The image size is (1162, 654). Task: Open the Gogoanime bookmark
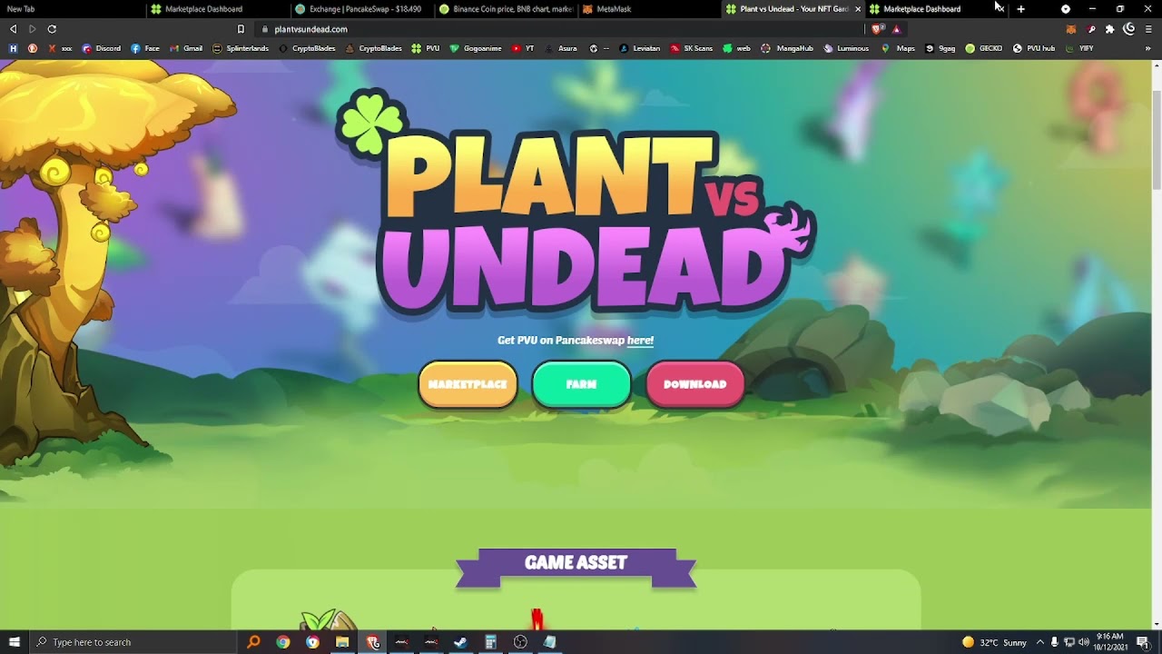(x=476, y=48)
